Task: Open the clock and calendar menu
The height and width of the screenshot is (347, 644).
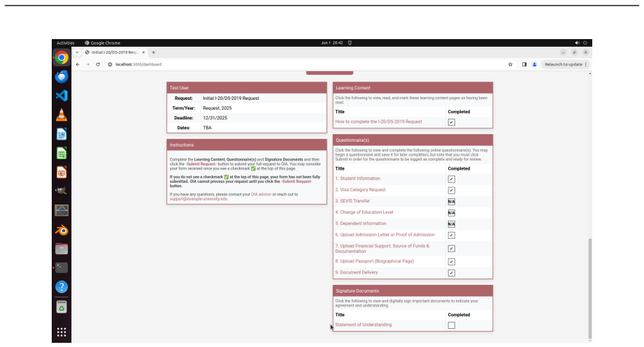Action: click(x=332, y=43)
